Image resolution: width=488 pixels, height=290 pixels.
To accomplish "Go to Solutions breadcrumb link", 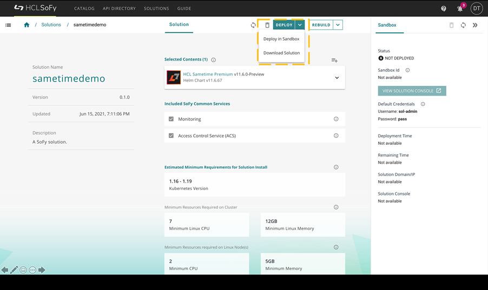I will 51,25.
